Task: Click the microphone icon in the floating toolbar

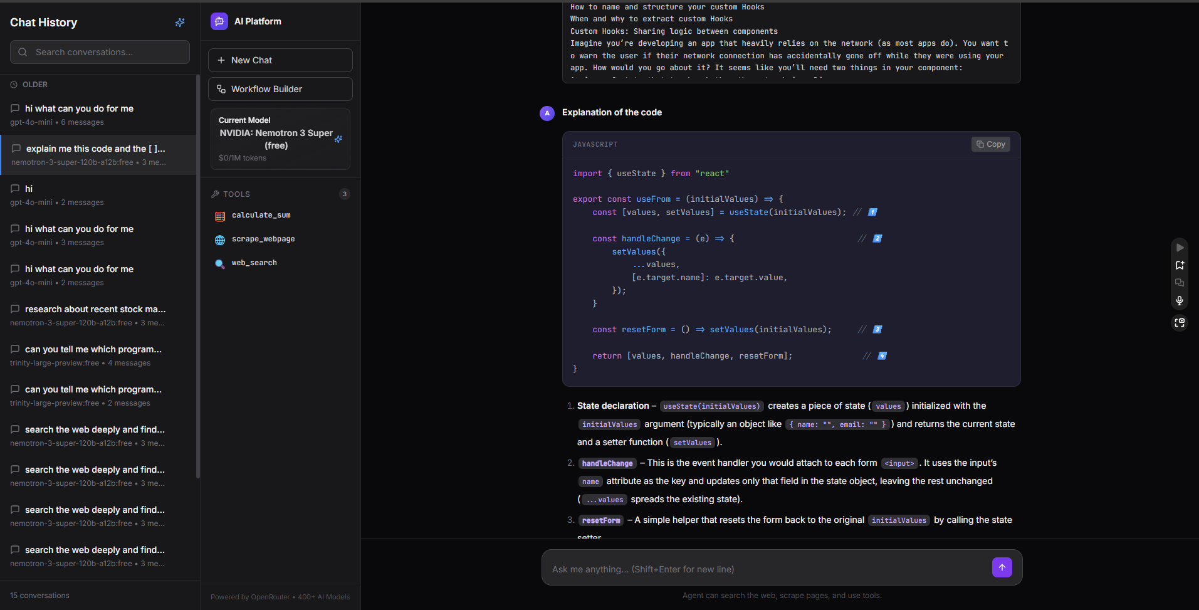Action: tap(1180, 301)
